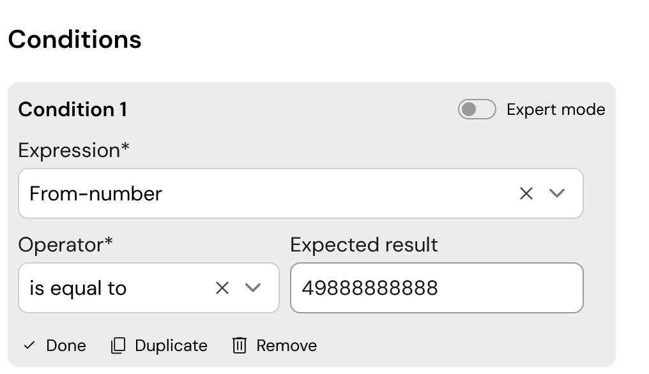Click the Conditions section title
The width and height of the screenshot is (649, 374).
(75, 40)
